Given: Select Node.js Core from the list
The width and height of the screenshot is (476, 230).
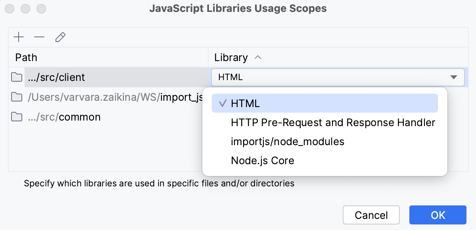Looking at the screenshot, I should pyautogui.click(x=263, y=160).
